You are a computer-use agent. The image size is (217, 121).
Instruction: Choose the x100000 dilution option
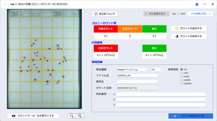pos(182,83)
